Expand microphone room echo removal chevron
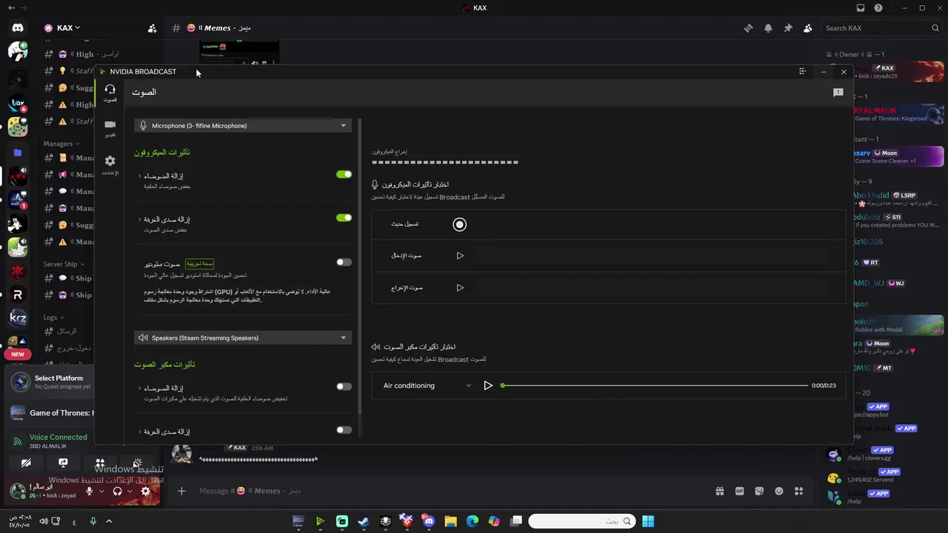948x533 pixels. coord(139,220)
